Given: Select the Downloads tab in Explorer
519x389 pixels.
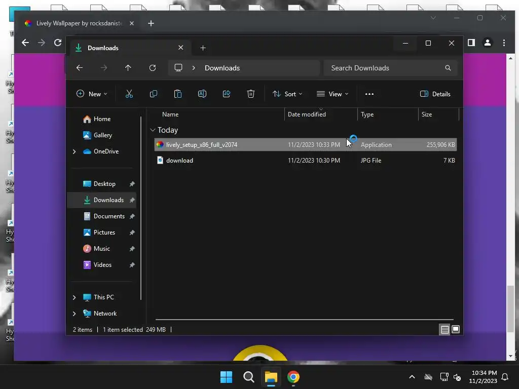Looking at the screenshot, I should point(129,48).
